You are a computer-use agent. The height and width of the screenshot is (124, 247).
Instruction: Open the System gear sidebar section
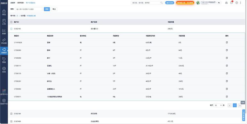click(x=4, y=70)
